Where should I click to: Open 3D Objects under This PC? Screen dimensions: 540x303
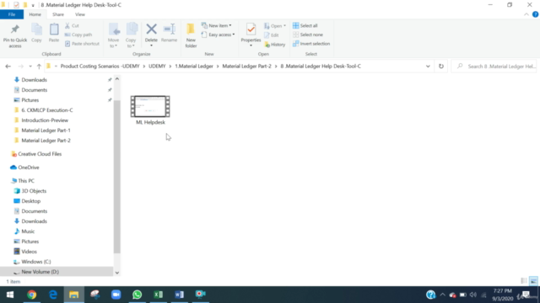tap(34, 191)
